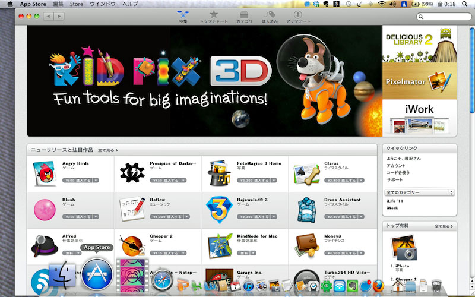Click the Wi-Fi icon in menu bar

click(x=382, y=4)
